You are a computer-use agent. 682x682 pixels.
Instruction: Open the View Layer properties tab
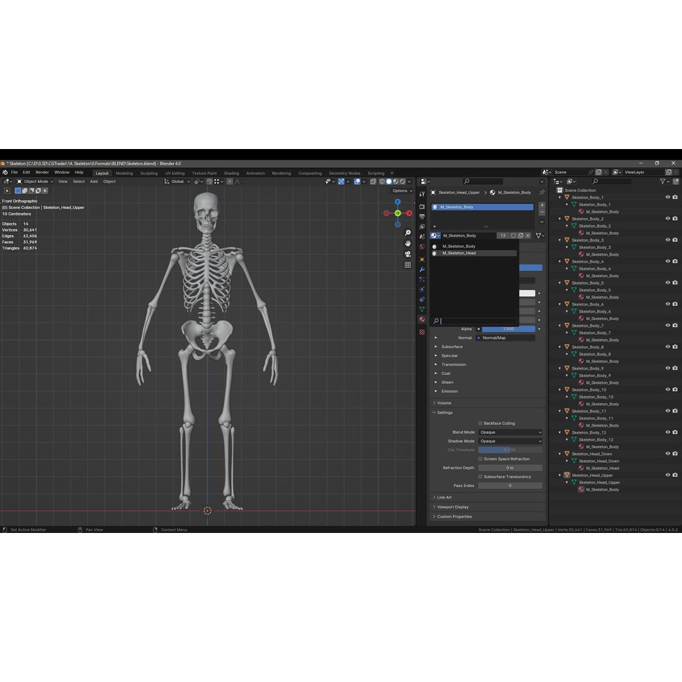422,226
